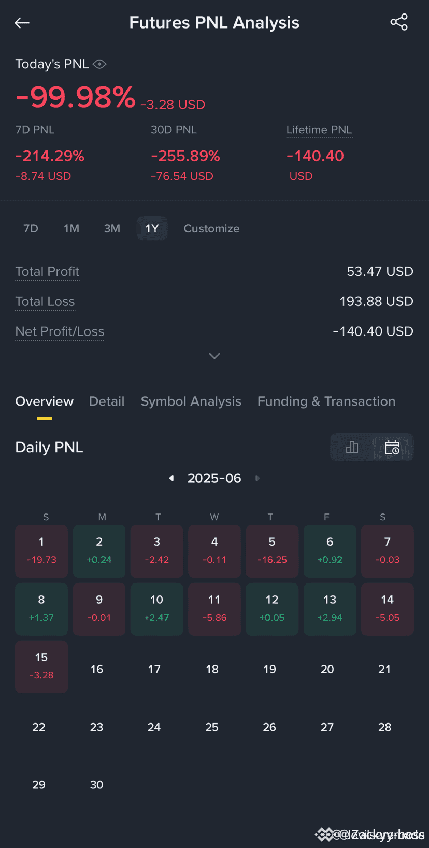Open the share icon
This screenshot has height=848, width=429.
(x=399, y=22)
